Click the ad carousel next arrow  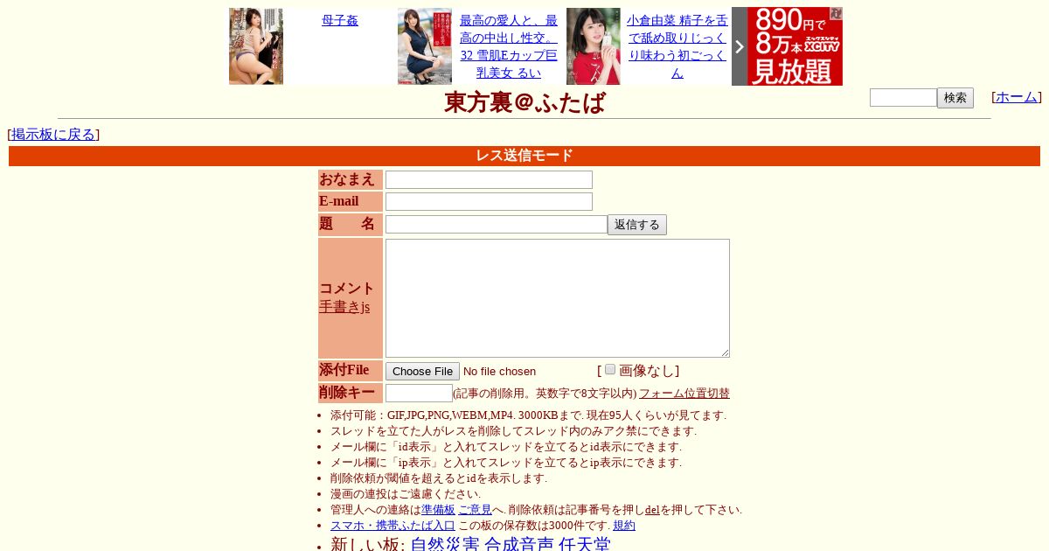[740, 46]
